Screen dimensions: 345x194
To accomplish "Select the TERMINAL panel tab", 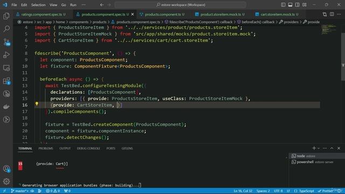I will [25, 149].
